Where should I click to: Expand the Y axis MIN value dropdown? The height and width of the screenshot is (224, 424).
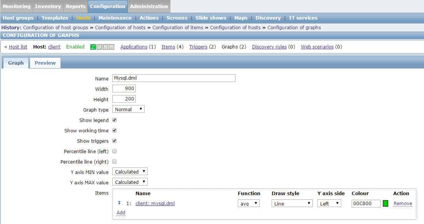point(130,172)
